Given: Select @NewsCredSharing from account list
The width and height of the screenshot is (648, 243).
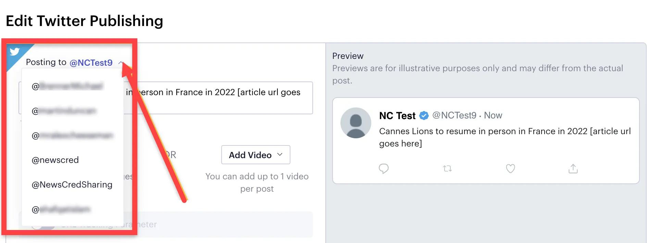Looking at the screenshot, I should tap(72, 184).
